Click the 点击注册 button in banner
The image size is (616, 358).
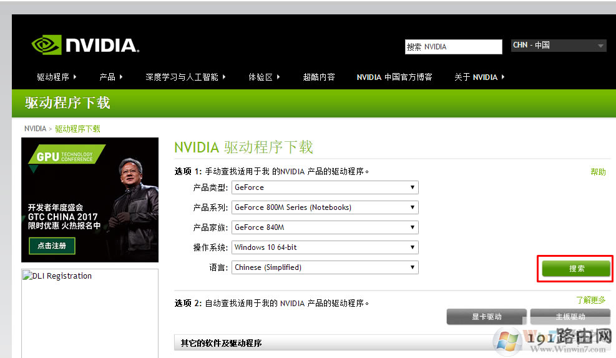52,246
